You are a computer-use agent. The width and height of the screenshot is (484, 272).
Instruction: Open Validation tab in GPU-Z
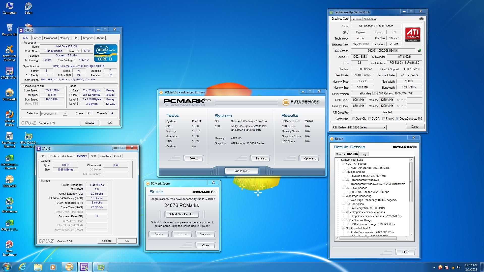point(370,19)
